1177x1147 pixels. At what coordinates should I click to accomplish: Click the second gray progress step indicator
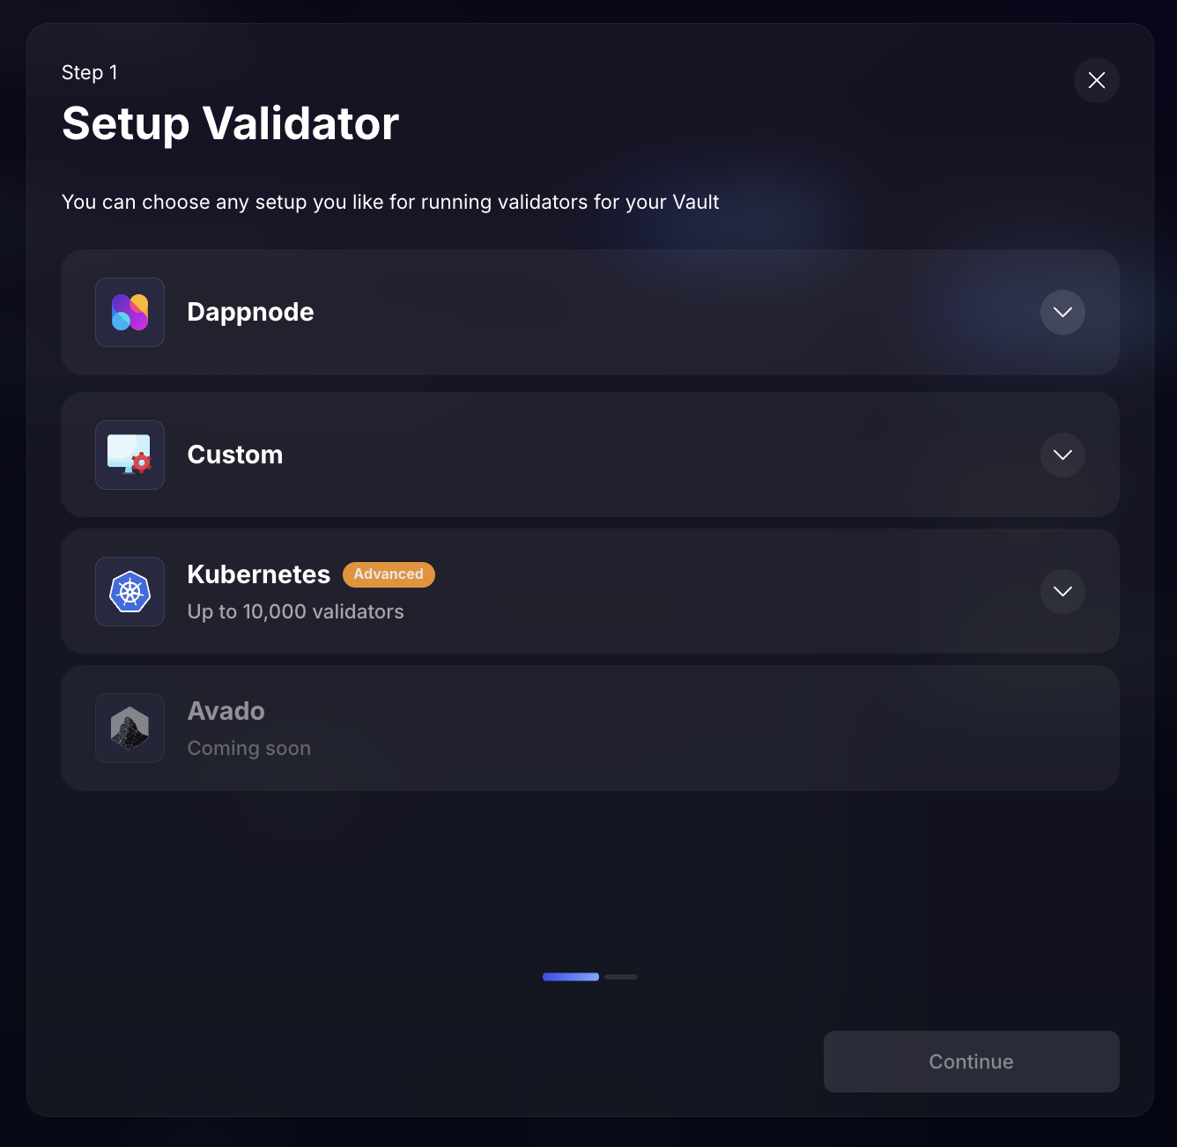[x=621, y=977]
